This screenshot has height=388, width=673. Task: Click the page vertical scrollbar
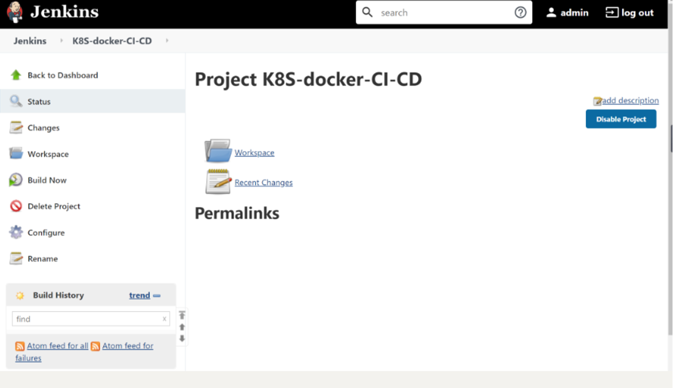click(670, 193)
